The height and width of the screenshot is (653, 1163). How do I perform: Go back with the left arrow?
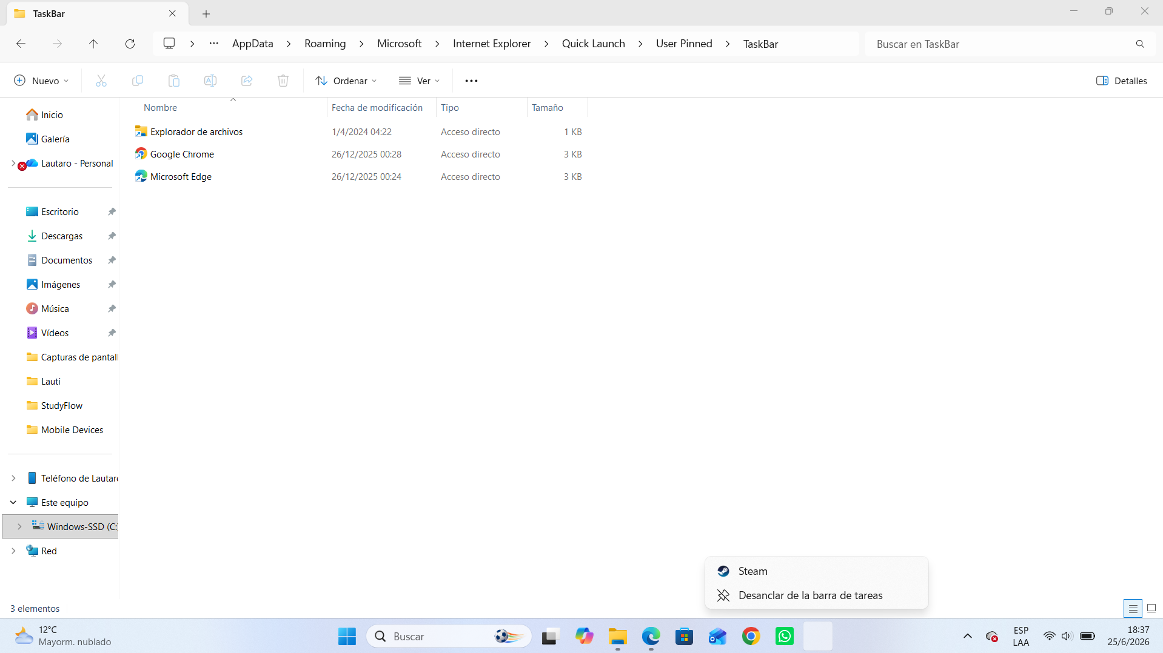coord(21,44)
